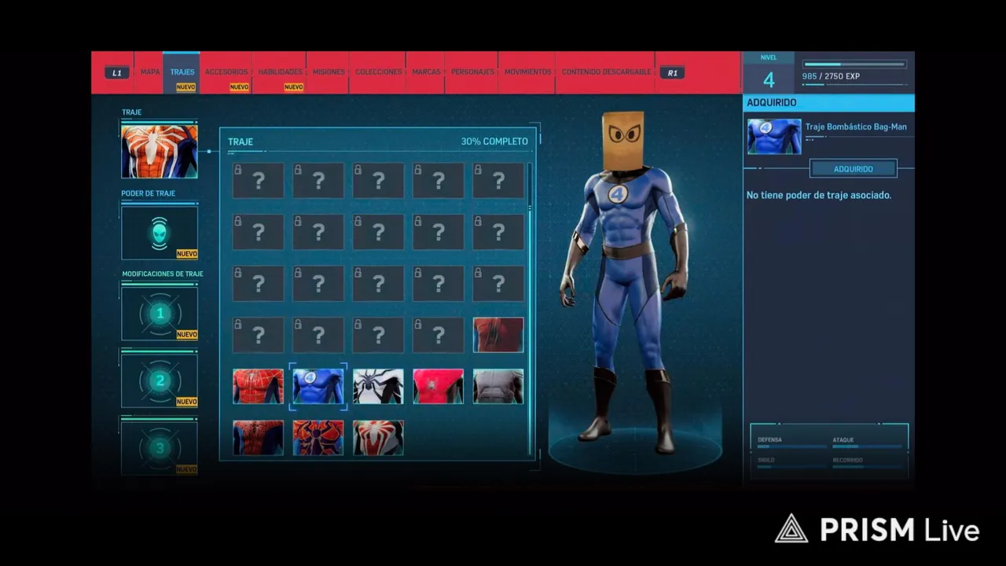1006x566 pixels.
Task: Select the raised-webbing red suit left of Bag-Man
Action: coord(259,387)
